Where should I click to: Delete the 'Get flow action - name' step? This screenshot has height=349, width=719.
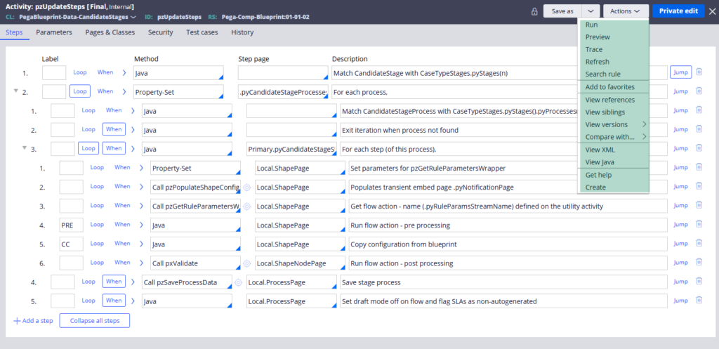click(x=699, y=206)
